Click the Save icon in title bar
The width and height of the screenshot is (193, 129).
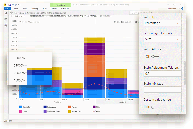click(x=10, y=5)
